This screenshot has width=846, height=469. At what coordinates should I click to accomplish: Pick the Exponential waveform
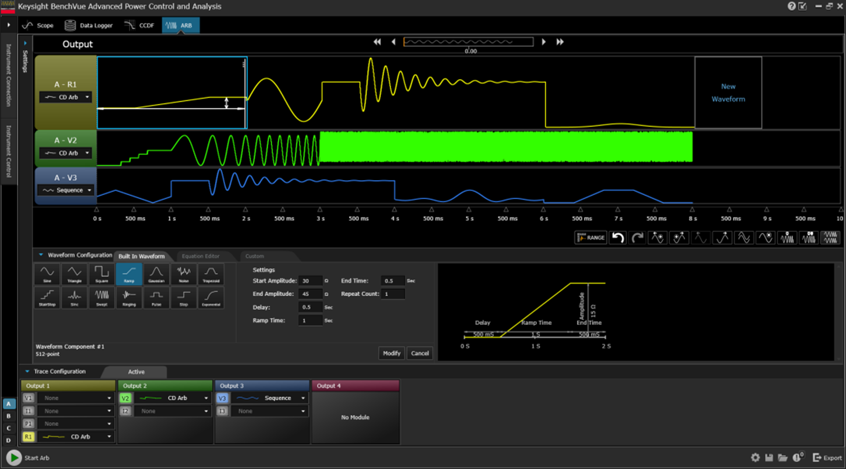pyautogui.click(x=211, y=297)
